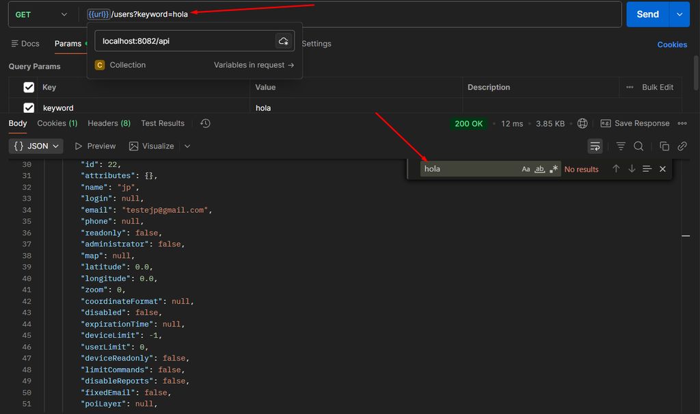Screen dimensions: 700x414
Task: Toggle regular expression search option
Action: pos(554,169)
